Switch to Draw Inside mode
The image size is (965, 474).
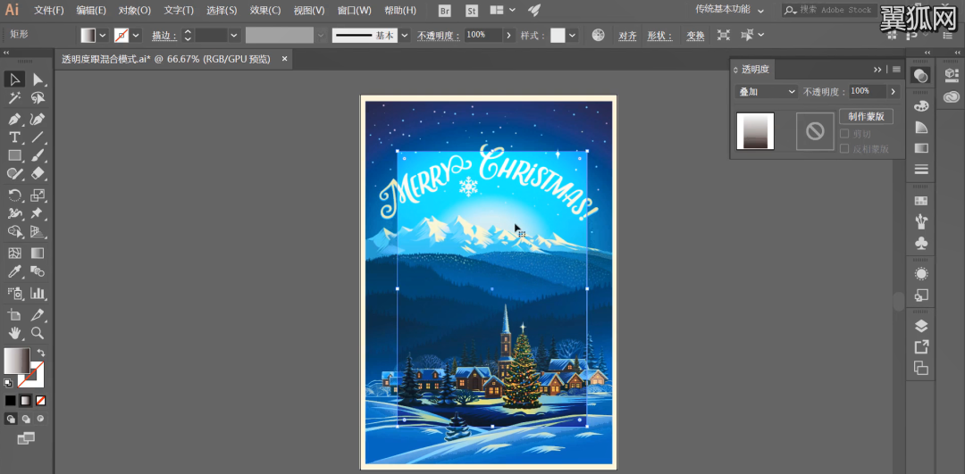[x=40, y=419]
